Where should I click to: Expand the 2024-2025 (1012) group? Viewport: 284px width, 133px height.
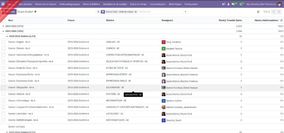coord(3,26)
